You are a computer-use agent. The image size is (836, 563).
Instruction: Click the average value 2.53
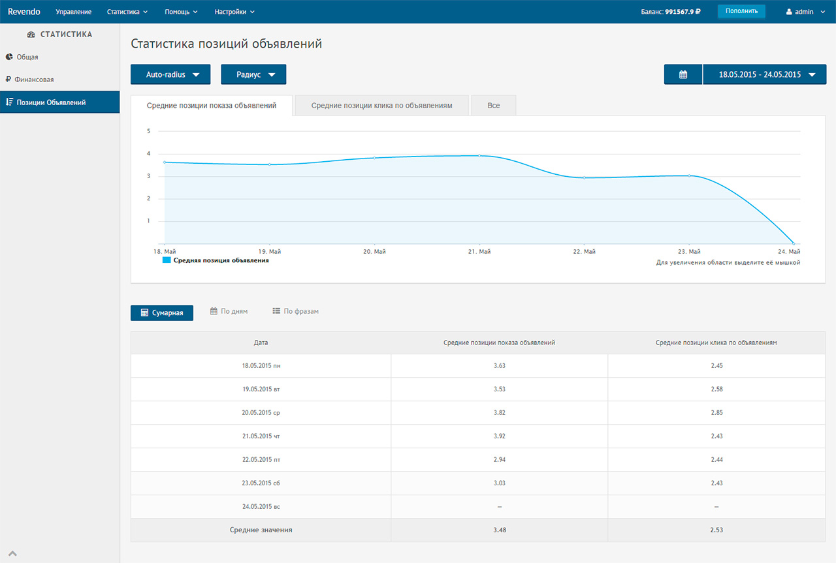pos(716,530)
